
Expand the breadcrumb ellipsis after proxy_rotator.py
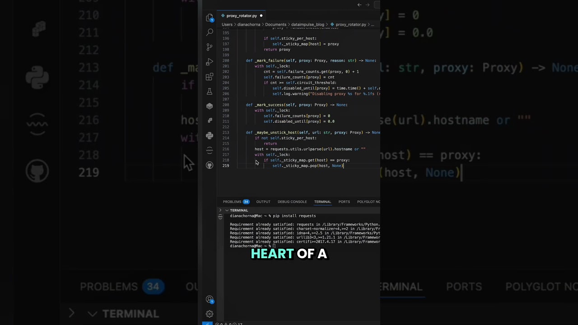[x=373, y=24]
